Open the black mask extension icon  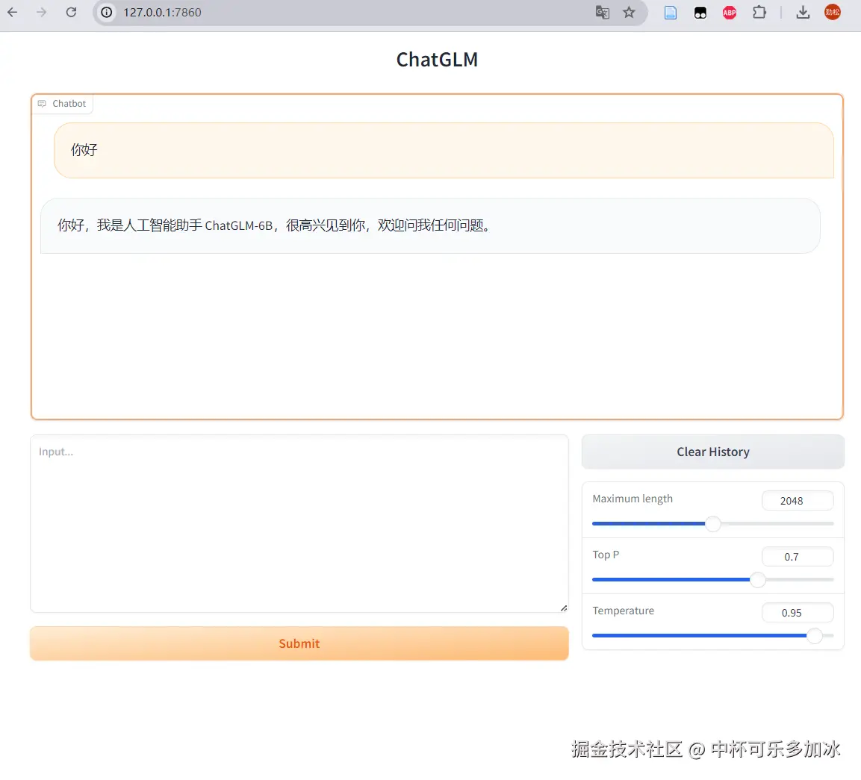pos(700,13)
